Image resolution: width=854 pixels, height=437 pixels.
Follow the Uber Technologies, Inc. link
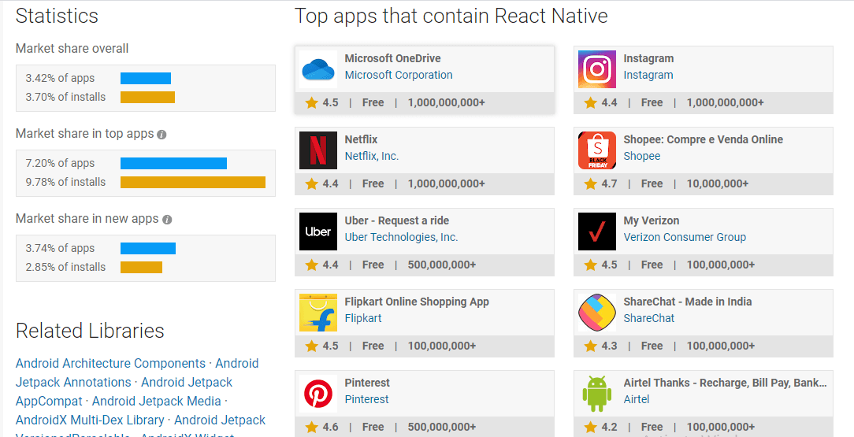[x=401, y=238]
